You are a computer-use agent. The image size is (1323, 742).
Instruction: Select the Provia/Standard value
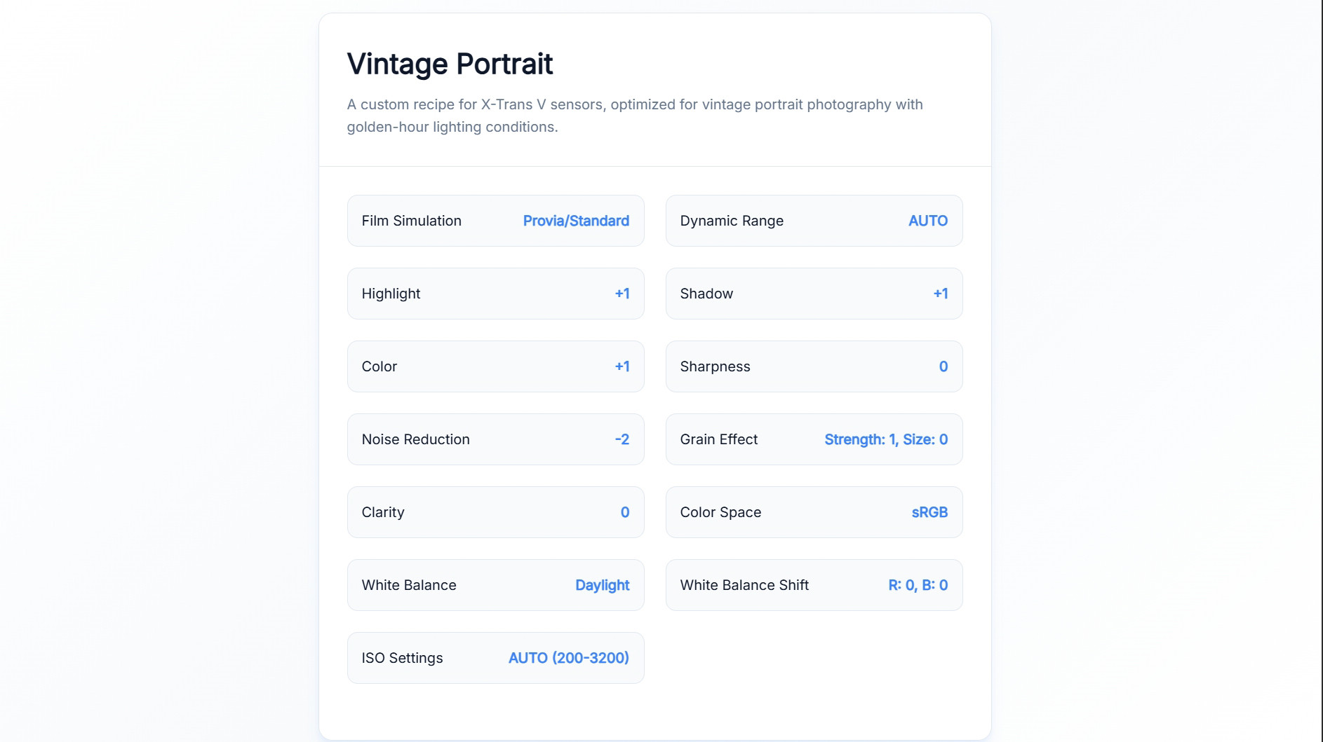pos(576,221)
